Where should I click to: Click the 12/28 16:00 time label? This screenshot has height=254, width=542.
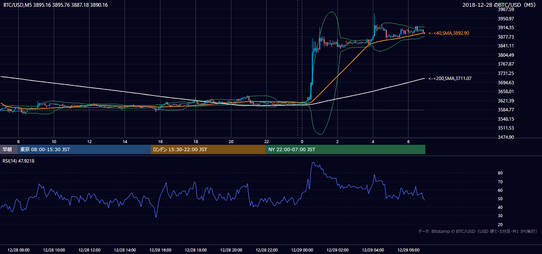[x=160, y=250]
